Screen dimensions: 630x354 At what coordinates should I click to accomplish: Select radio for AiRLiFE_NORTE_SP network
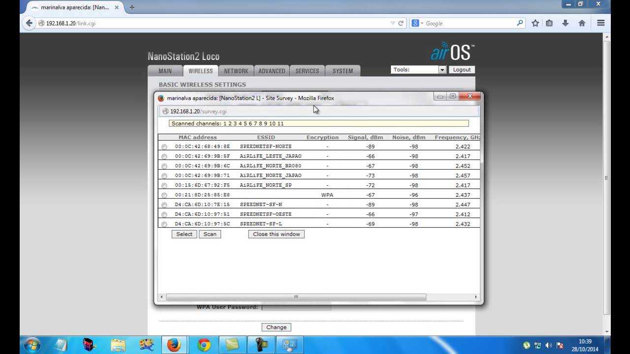coord(164,185)
